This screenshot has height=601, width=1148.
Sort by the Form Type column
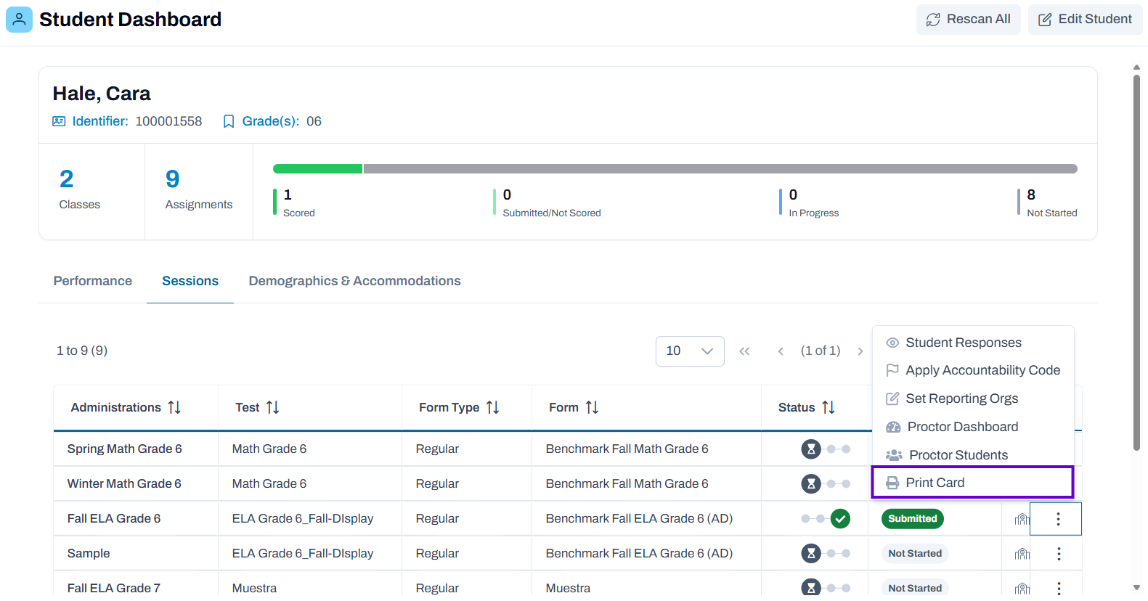click(493, 408)
